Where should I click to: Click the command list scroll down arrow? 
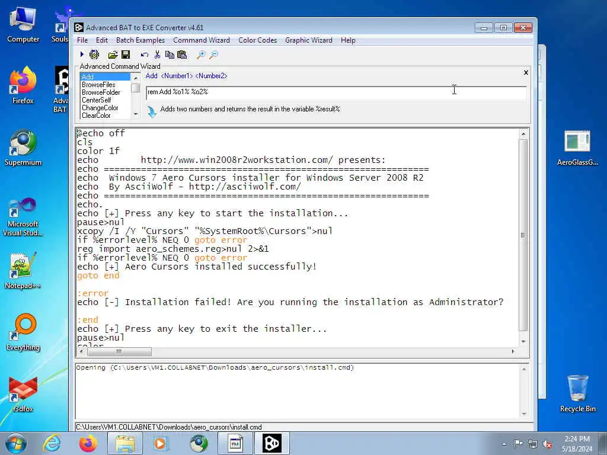point(136,114)
